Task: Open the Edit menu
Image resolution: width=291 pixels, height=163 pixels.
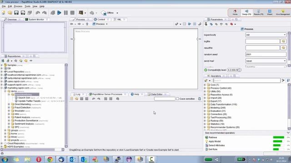Action: coord(10,6)
